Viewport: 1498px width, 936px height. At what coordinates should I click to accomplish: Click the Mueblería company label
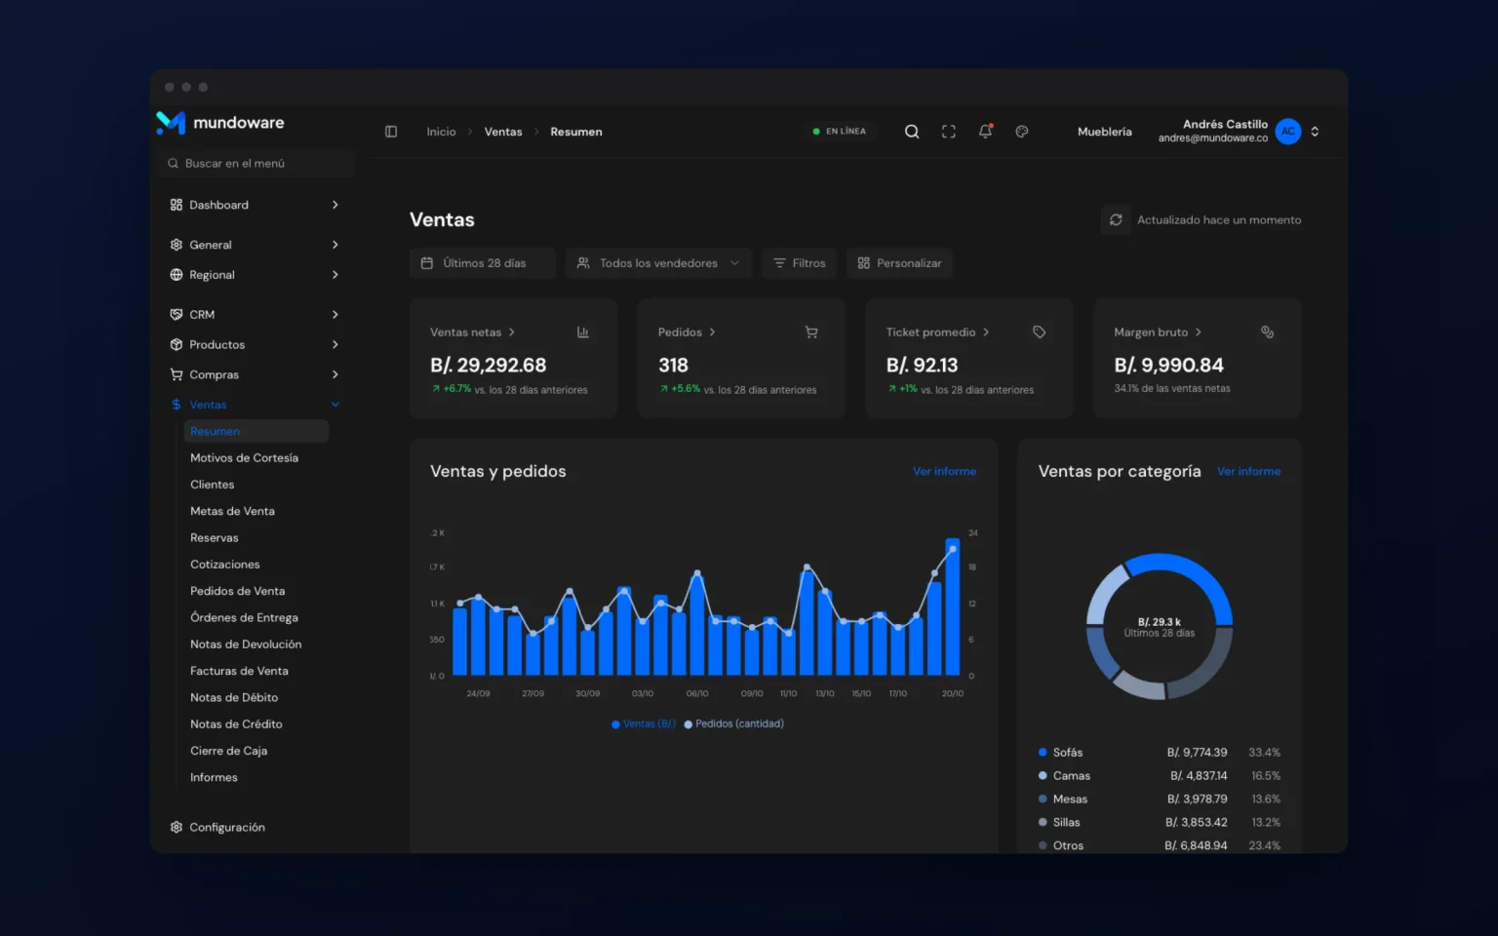(1105, 132)
